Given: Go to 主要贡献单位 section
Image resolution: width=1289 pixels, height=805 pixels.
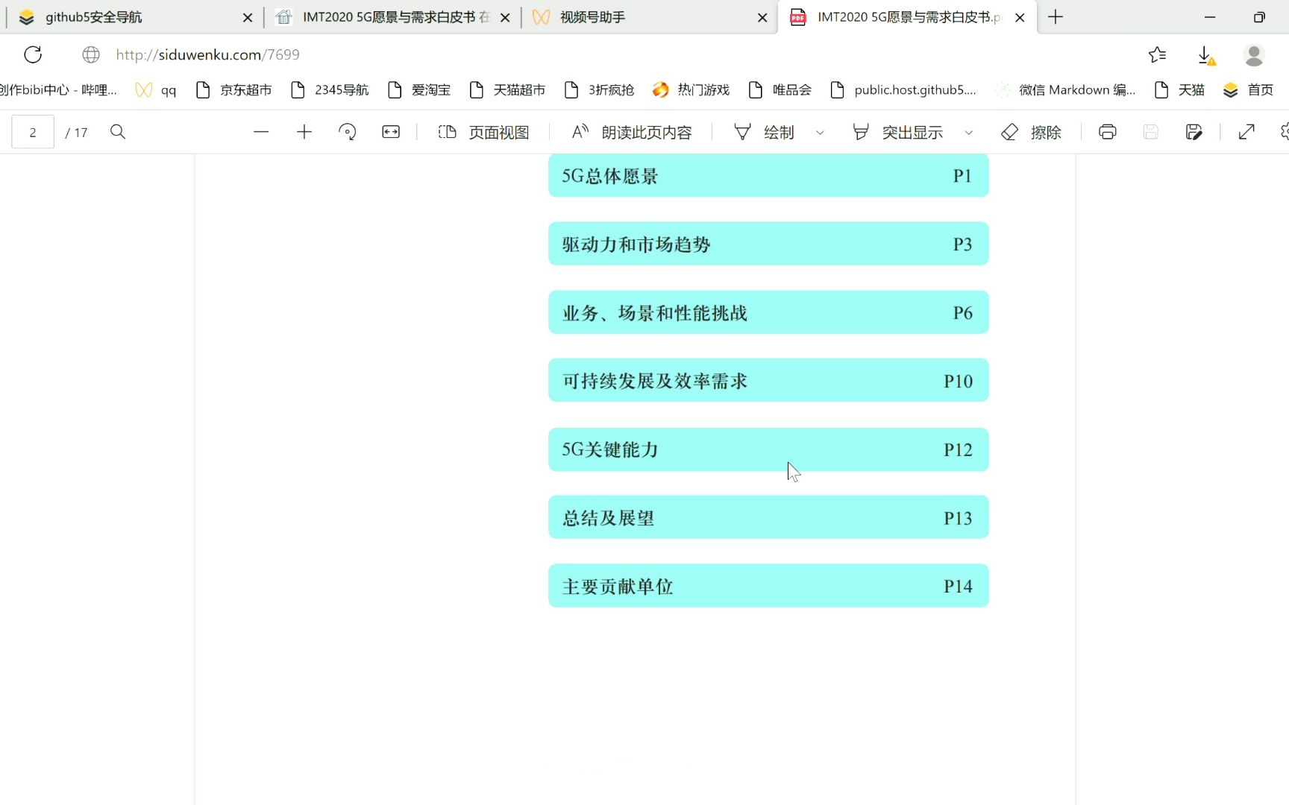Looking at the screenshot, I should click(768, 586).
